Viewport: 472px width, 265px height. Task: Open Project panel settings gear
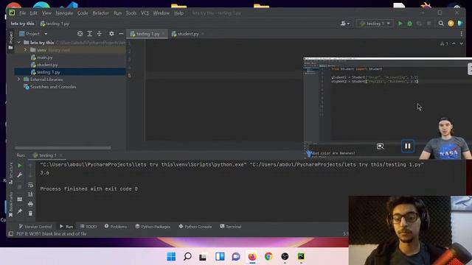click(x=111, y=34)
